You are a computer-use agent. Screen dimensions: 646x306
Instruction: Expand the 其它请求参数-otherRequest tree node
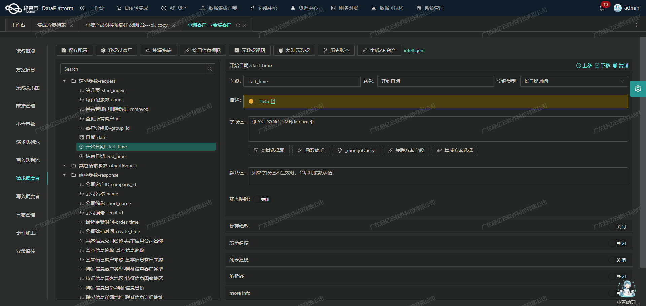tap(64, 166)
